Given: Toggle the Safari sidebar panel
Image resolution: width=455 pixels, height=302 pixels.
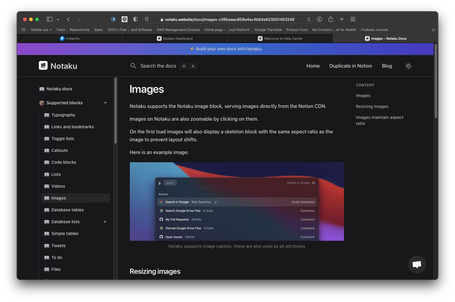Looking at the screenshot, I should (x=49, y=19).
